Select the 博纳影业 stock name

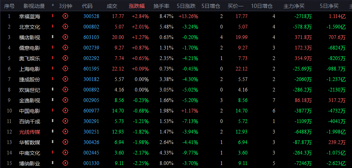pos(30,163)
